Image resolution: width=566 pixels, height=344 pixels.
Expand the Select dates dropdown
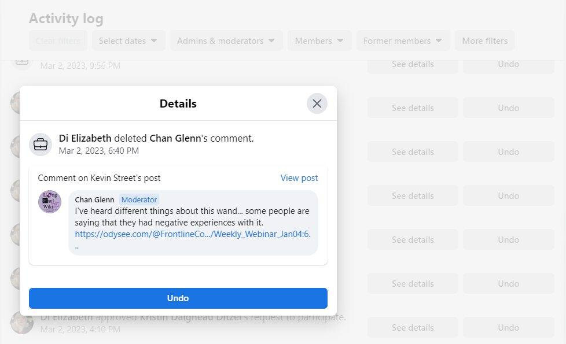[x=127, y=41]
